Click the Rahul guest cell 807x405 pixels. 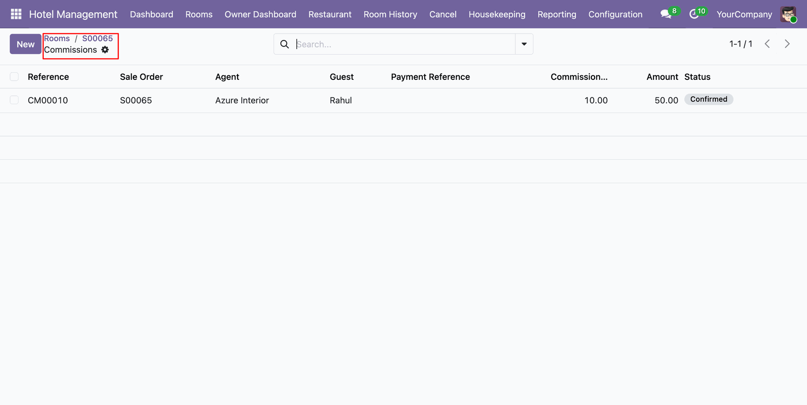tap(341, 100)
